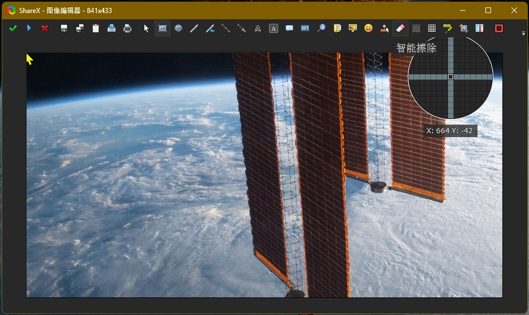
Task: Click the green checkmark to apply edits
Action: pyautogui.click(x=13, y=28)
